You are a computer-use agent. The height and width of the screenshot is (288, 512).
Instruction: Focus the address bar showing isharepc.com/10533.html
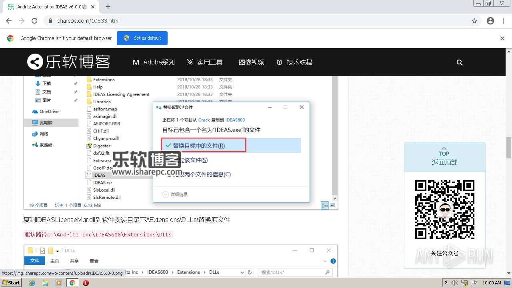click(x=256, y=21)
